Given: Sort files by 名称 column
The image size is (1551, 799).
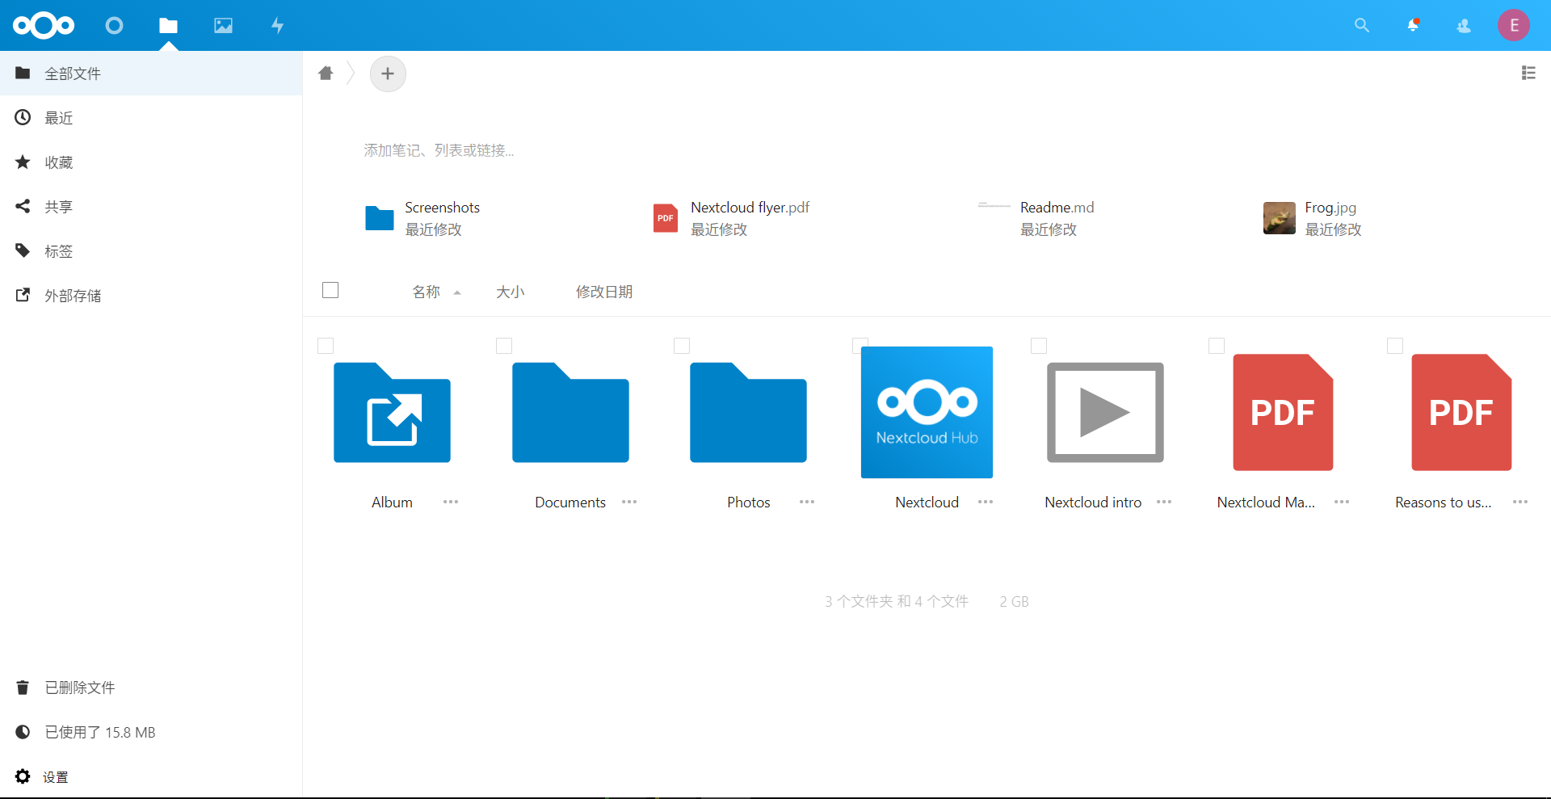Looking at the screenshot, I should click(x=435, y=292).
